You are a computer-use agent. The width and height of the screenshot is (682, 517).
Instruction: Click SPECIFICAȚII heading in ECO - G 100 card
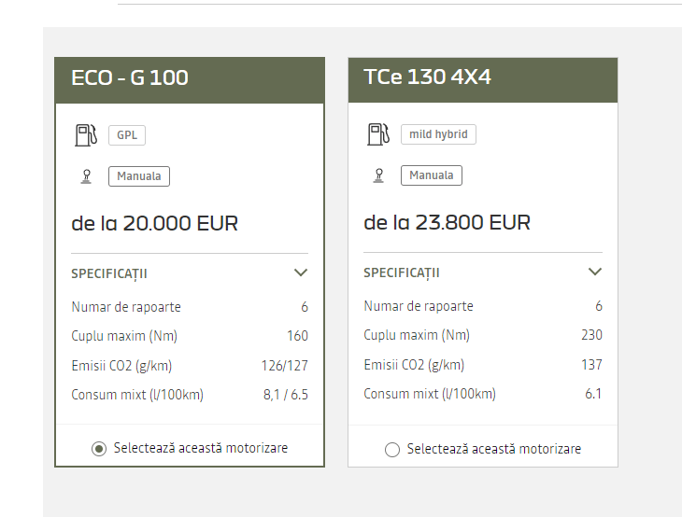tap(109, 273)
